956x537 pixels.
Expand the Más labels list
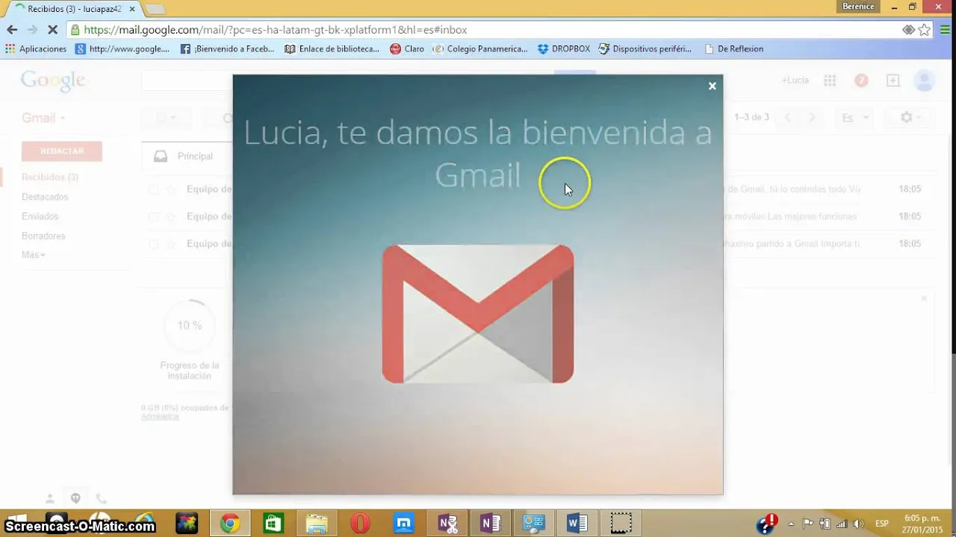coord(34,255)
